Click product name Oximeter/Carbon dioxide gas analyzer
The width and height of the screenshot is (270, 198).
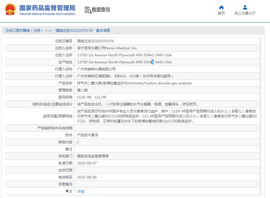point(160,83)
